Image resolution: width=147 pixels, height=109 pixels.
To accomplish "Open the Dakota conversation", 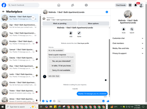I will pyautogui.click(x=20, y=59).
